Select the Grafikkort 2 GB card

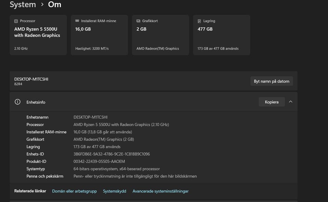tap(161, 35)
